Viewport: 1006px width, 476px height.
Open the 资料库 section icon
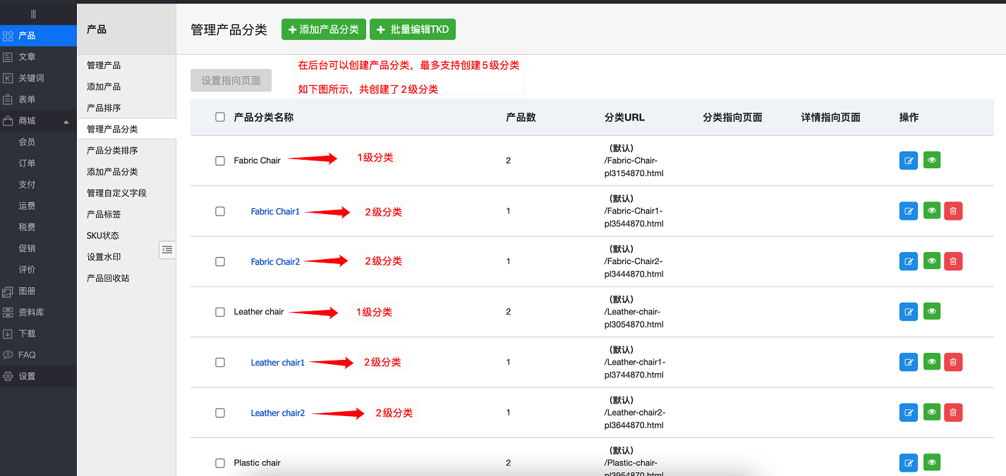[x=8, y=312]
